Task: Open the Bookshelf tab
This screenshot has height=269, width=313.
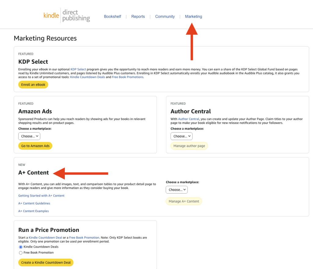Action: click(x=112, y=17)
